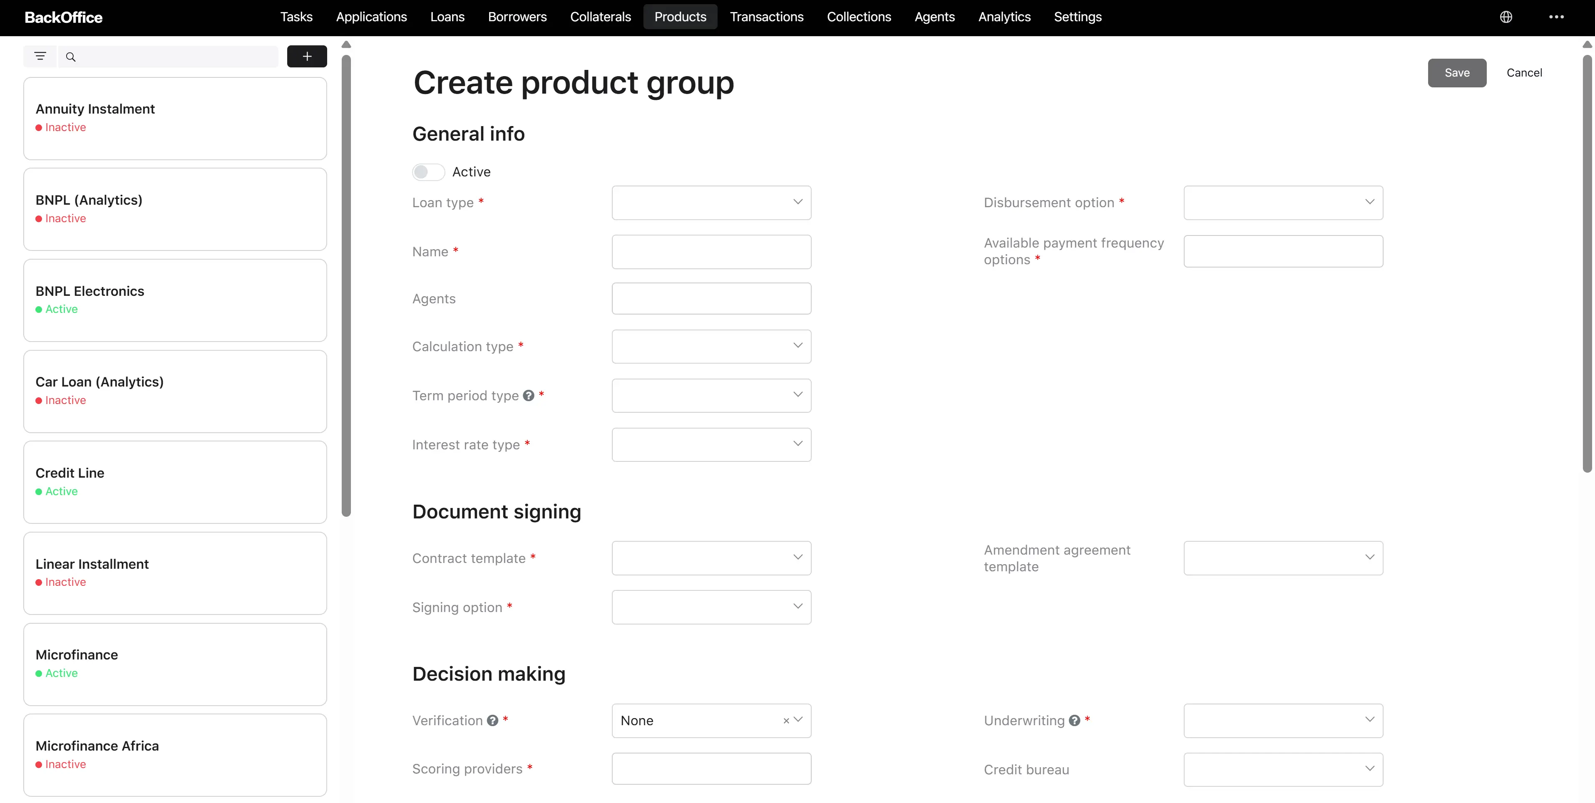Viewport: 1595px width, 803px height.
Task: Open the Borrowers section
Action: 517,17
